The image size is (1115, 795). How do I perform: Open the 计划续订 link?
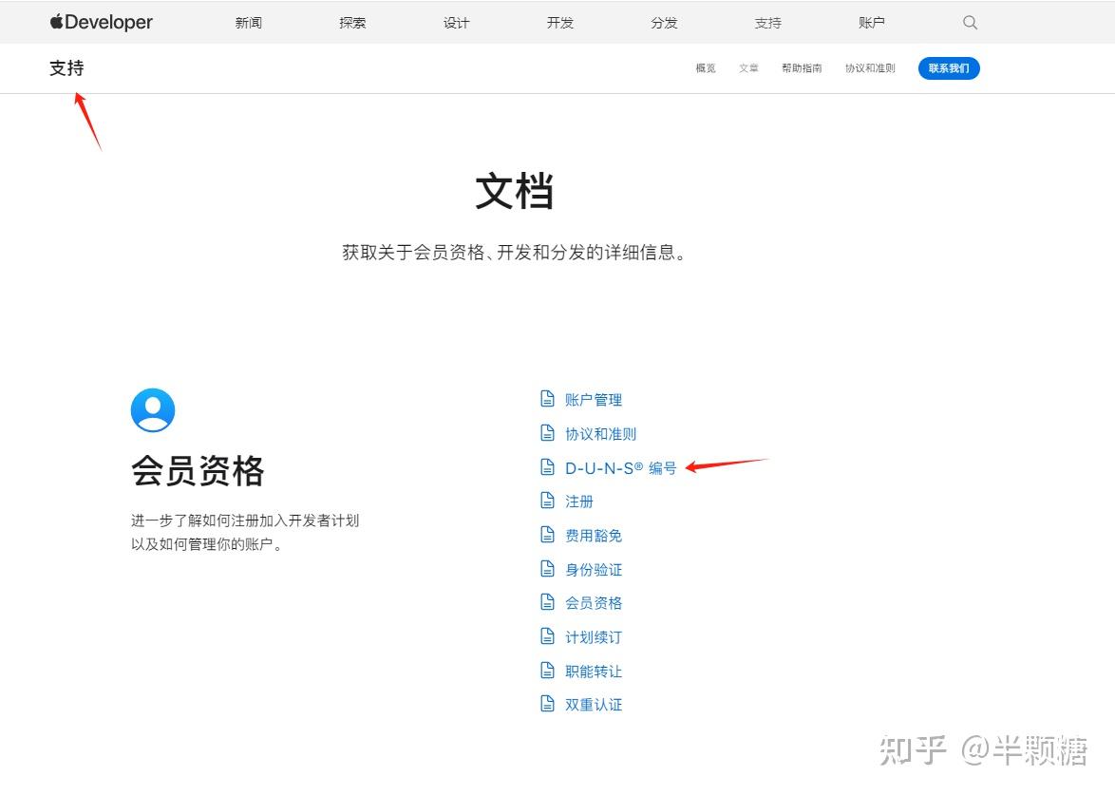[x=595, y=635]
